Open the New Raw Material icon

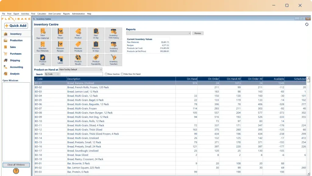coord(42,34)
